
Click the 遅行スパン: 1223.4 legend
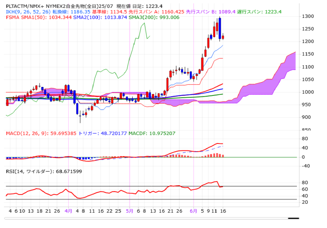[x=259, y=12]
